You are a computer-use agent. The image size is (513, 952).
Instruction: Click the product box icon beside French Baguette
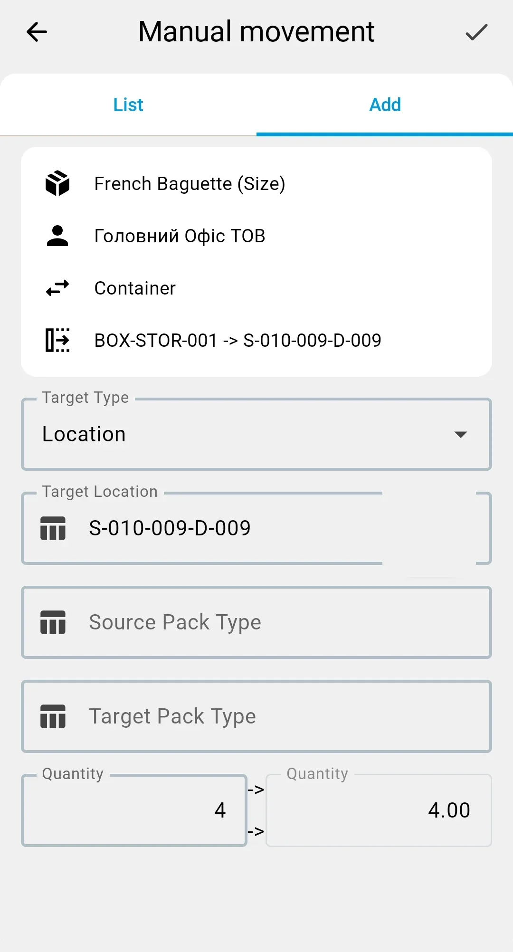click(x=57, y=183)
